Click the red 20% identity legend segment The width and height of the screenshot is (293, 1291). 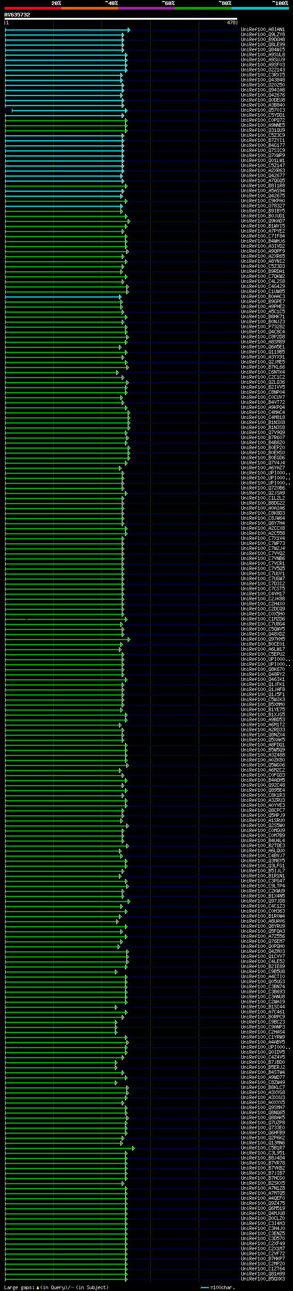tap(33, 8)
